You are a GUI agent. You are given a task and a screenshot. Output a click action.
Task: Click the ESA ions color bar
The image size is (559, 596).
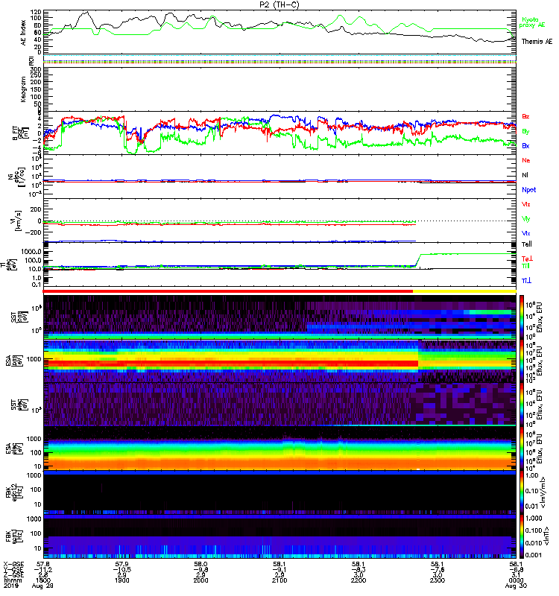(522, 361)
